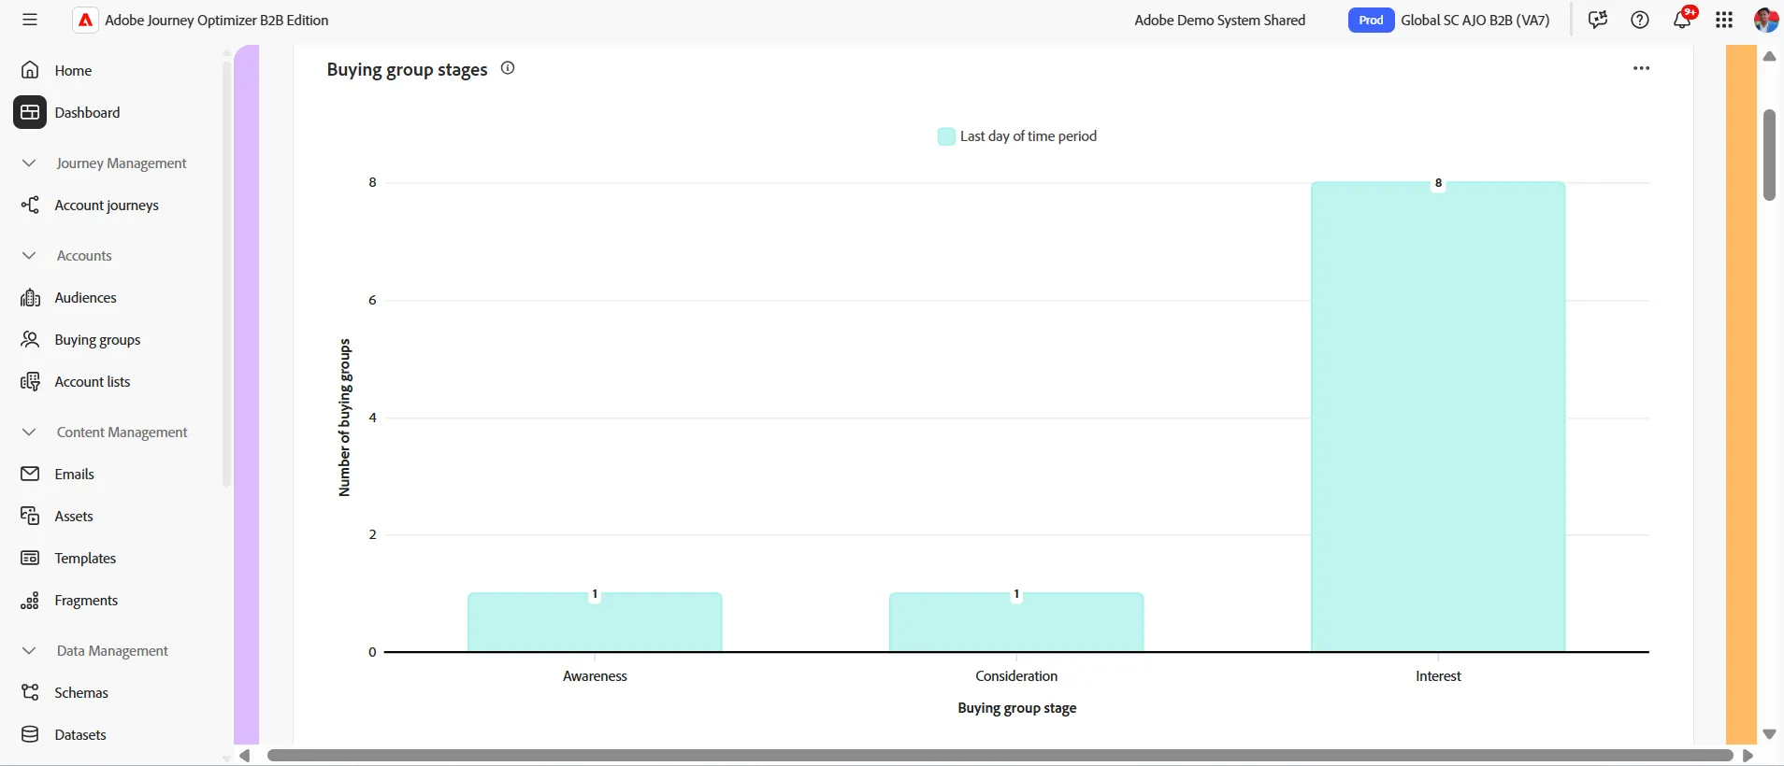1784x766 pixels.
Task: Show info for Buying group stages
Action: pos(508,68)
